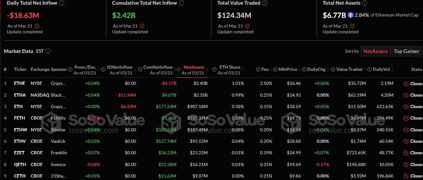Viewport: 423px width, 180px height.
Task: Click the Ticker column header
Action: click(x=20, y=69)
